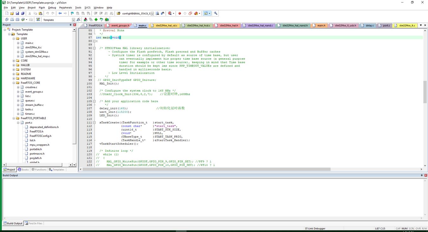The image size is (428, 232).
Task: Expand the main.c file node
Action: pyautogui.click(x=18, y=43)
